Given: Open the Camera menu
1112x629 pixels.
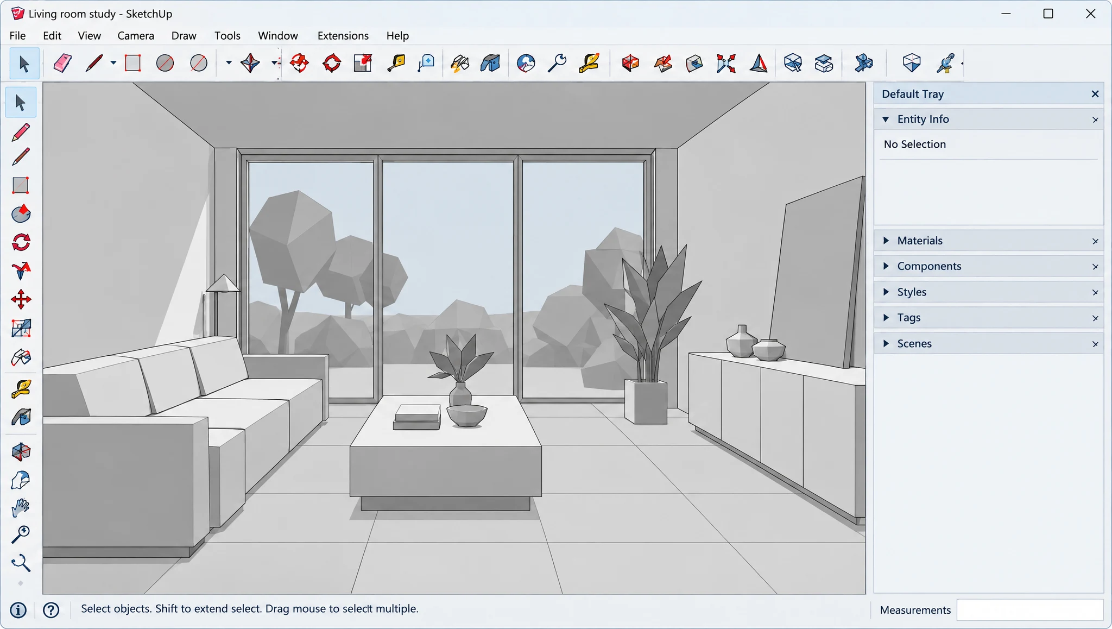Looking at the screenshot, I should pos(136,35).
